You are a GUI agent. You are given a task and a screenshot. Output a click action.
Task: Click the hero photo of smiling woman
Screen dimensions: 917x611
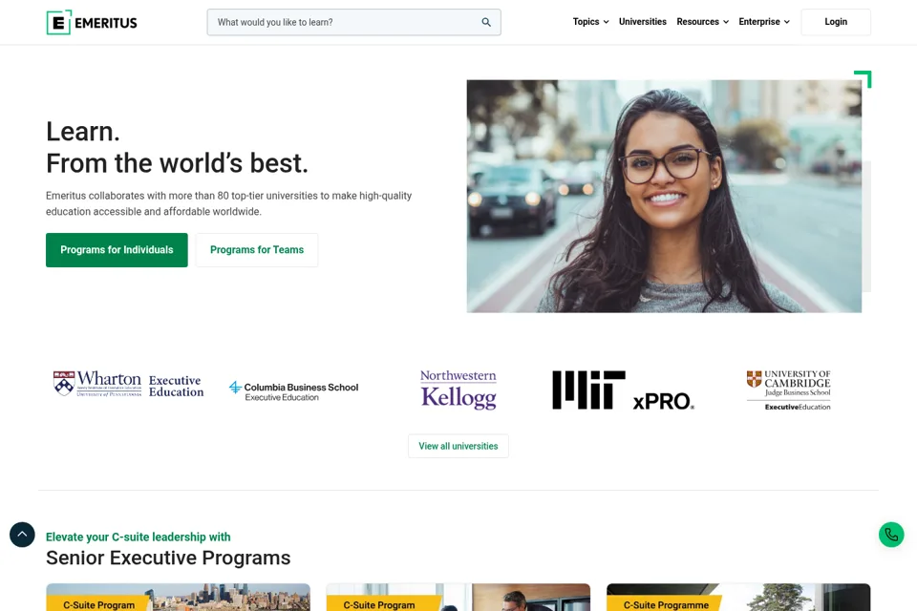pyautogui.click(x=664, y=196)
